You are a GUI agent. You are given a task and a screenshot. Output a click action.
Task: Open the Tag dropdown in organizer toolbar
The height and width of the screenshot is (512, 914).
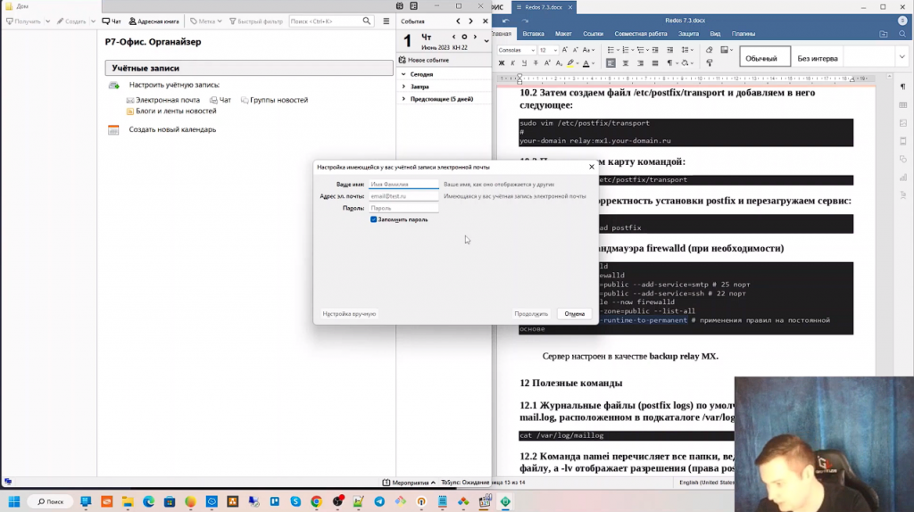click(x=206, y=21)
